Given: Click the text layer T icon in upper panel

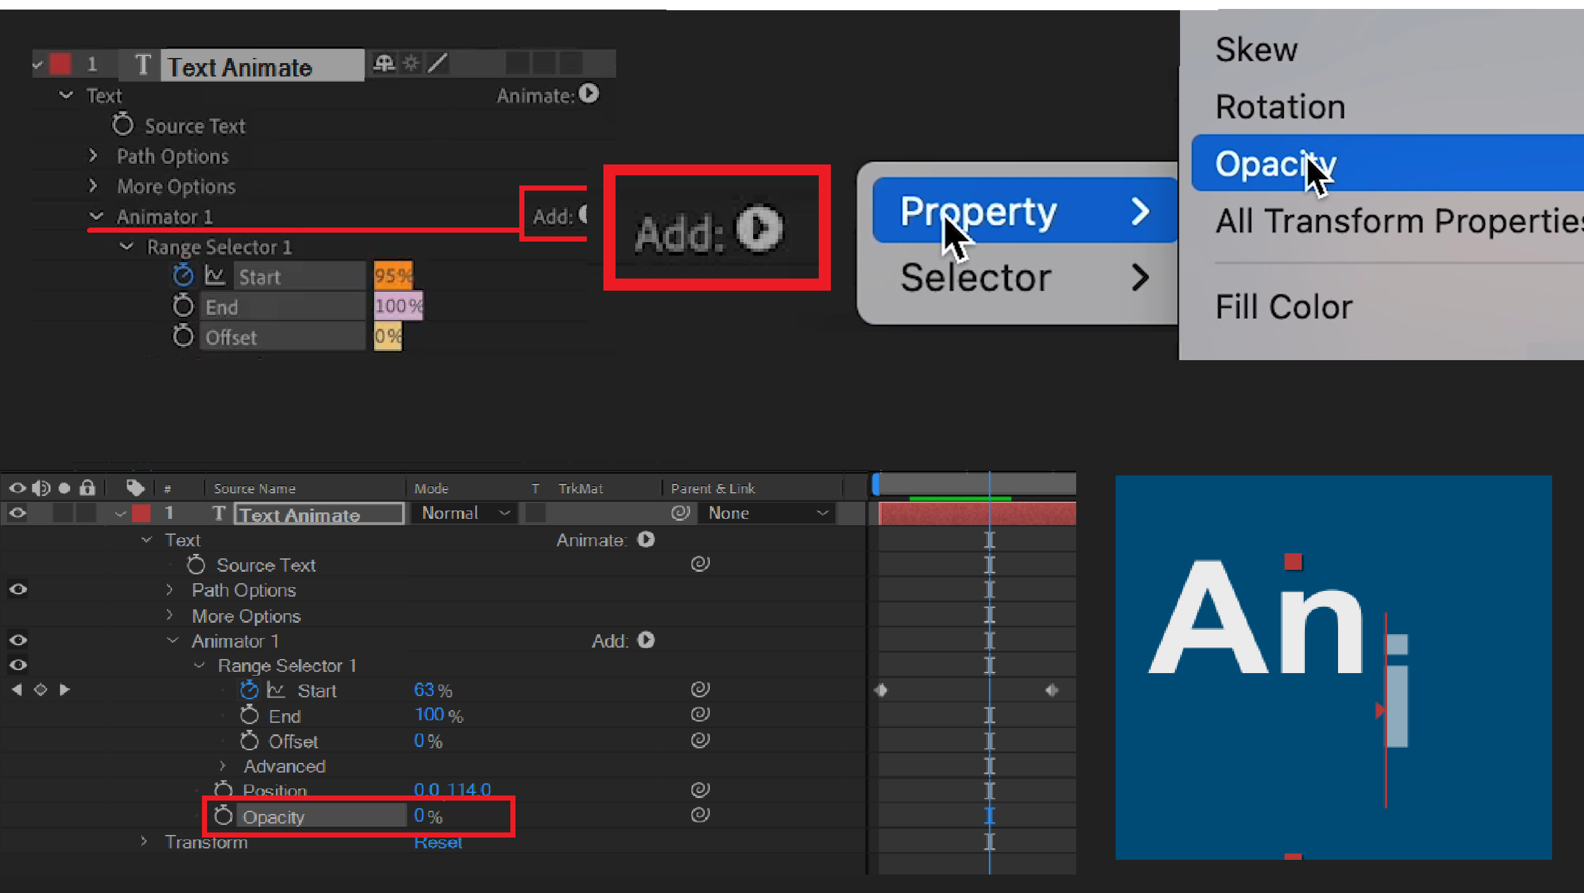Looking at the screenshot, I should pyautogui.click(x=143, y=64).
